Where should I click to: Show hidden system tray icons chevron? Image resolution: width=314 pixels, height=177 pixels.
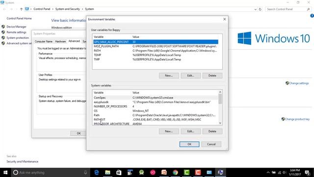tap(268, 173)
